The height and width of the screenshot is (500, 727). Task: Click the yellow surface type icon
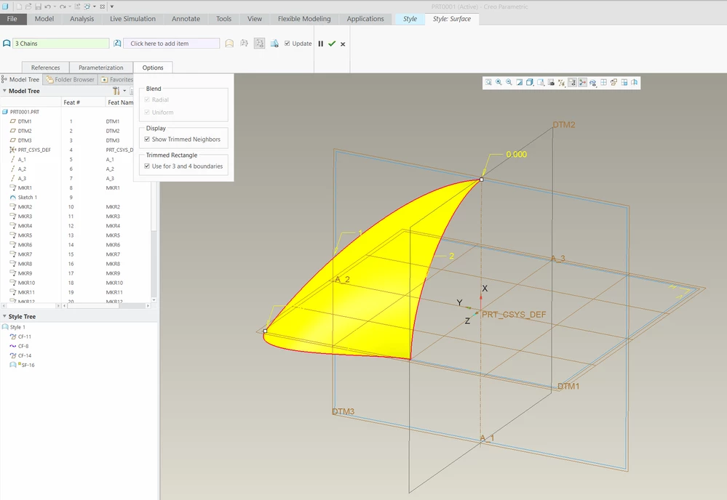[229, 44]
